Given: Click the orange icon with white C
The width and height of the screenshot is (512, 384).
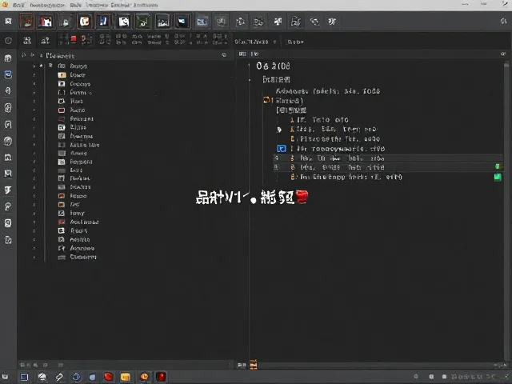Looking at the screenshot, I should coord(84,22).
